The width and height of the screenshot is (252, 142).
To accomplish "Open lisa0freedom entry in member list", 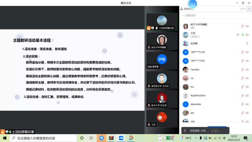I will point(216,95).
